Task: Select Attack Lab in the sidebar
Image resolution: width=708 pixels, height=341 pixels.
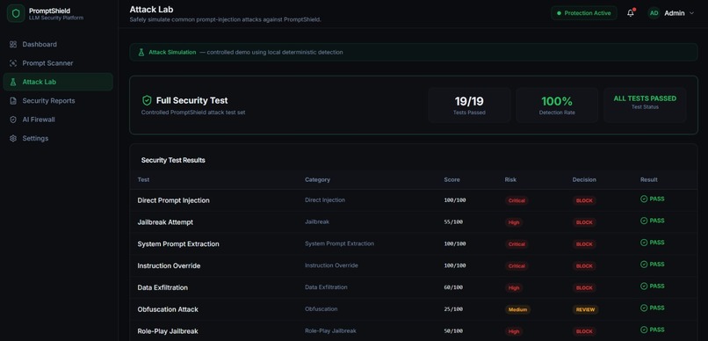Action: 58,82
